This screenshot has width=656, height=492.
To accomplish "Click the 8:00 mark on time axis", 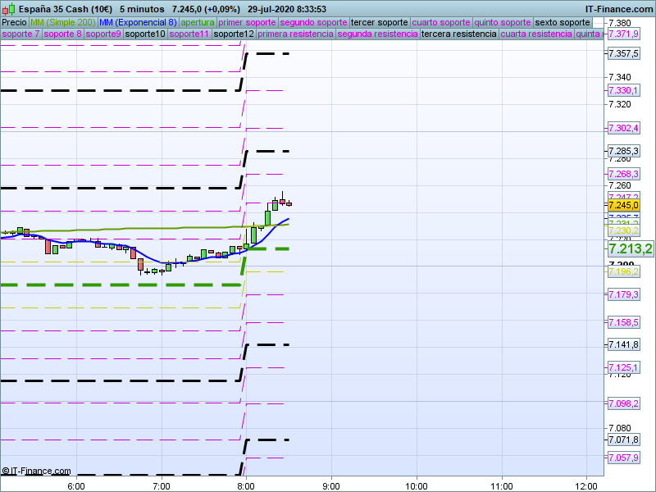I will 245,485.
